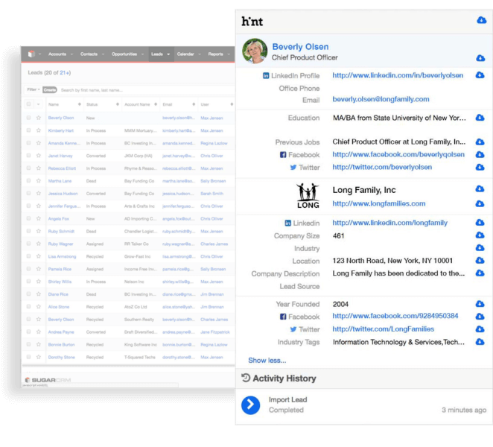
Task: Click cloud icon beside LinkedIn Profile row
Action: pos(480,75)
